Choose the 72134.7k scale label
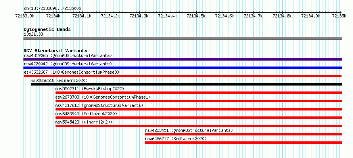 tap(253, 16)
